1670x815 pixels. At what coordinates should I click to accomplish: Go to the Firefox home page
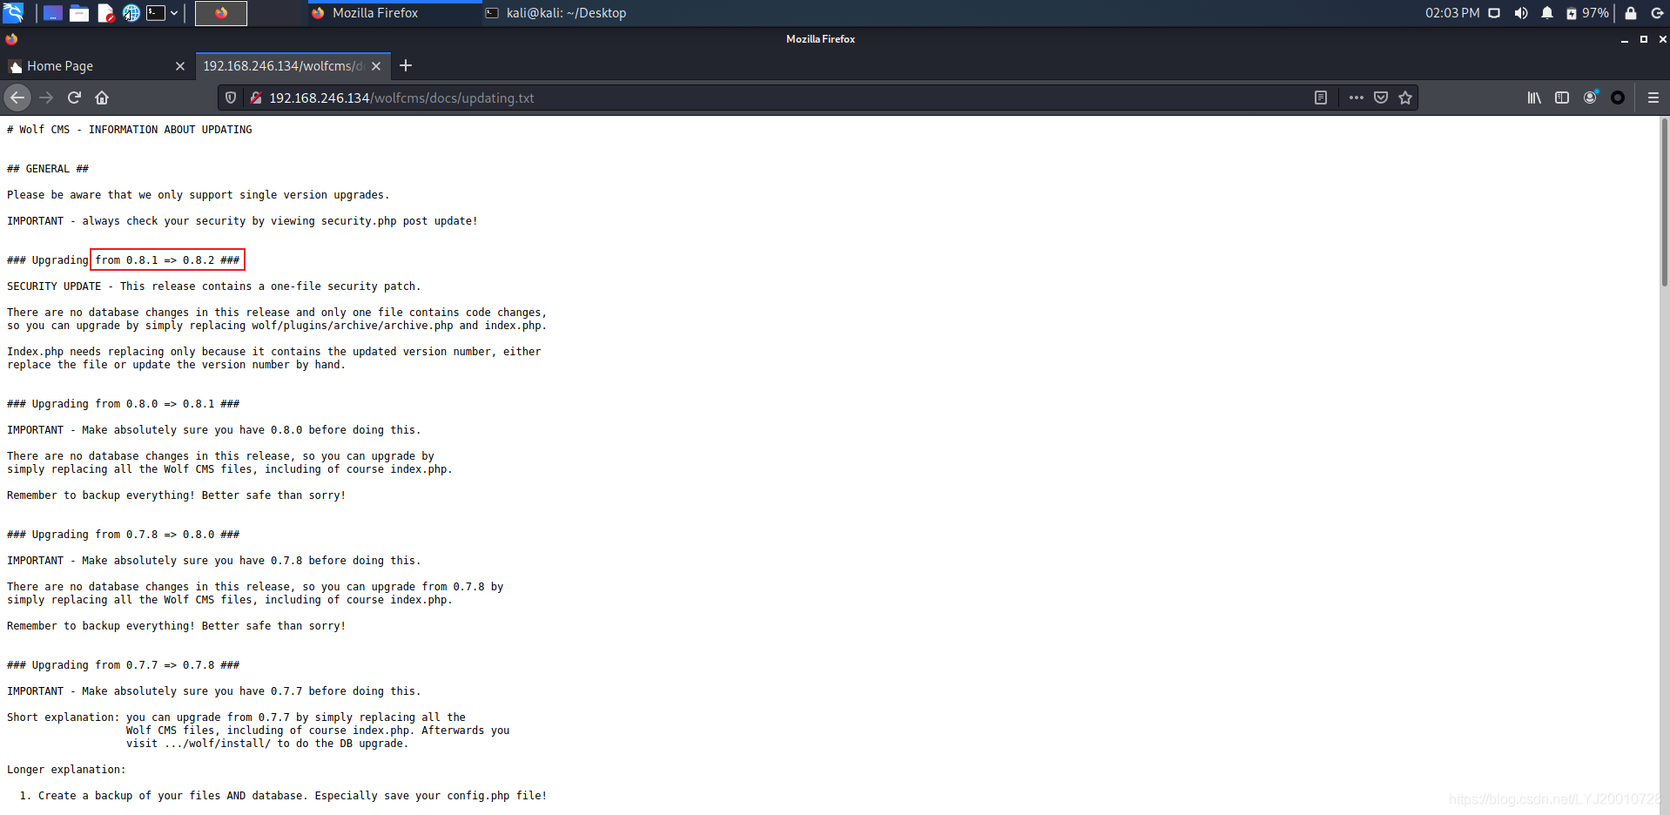(102, 98)
